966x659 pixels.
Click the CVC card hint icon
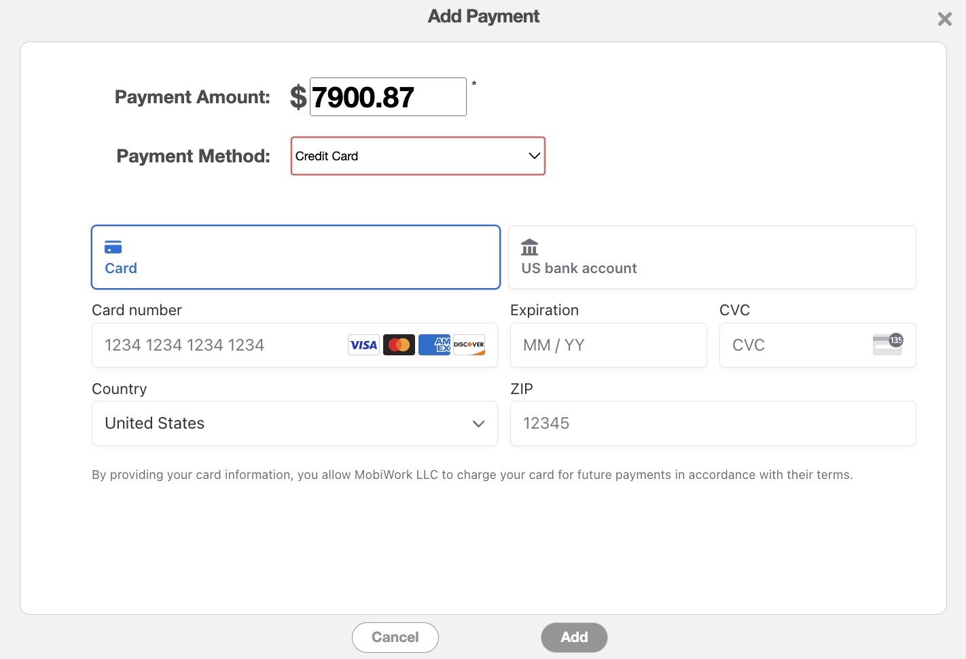(x=887, y=344)
